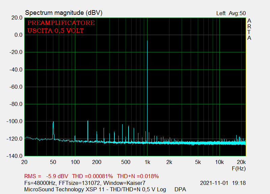Click the 100 frequency axis label
The height and width of the screenshot is (194, 270).
pyautogui.click(x=75, y=162)
